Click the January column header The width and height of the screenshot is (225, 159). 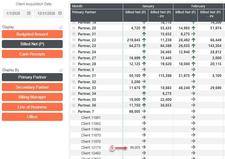tap(148, 6)
